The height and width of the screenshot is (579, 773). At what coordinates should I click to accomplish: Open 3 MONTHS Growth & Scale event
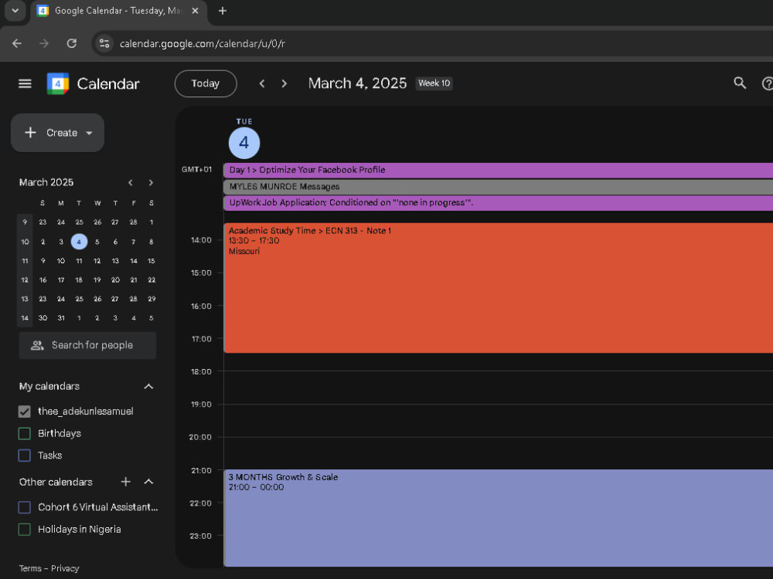click(498, 518)
